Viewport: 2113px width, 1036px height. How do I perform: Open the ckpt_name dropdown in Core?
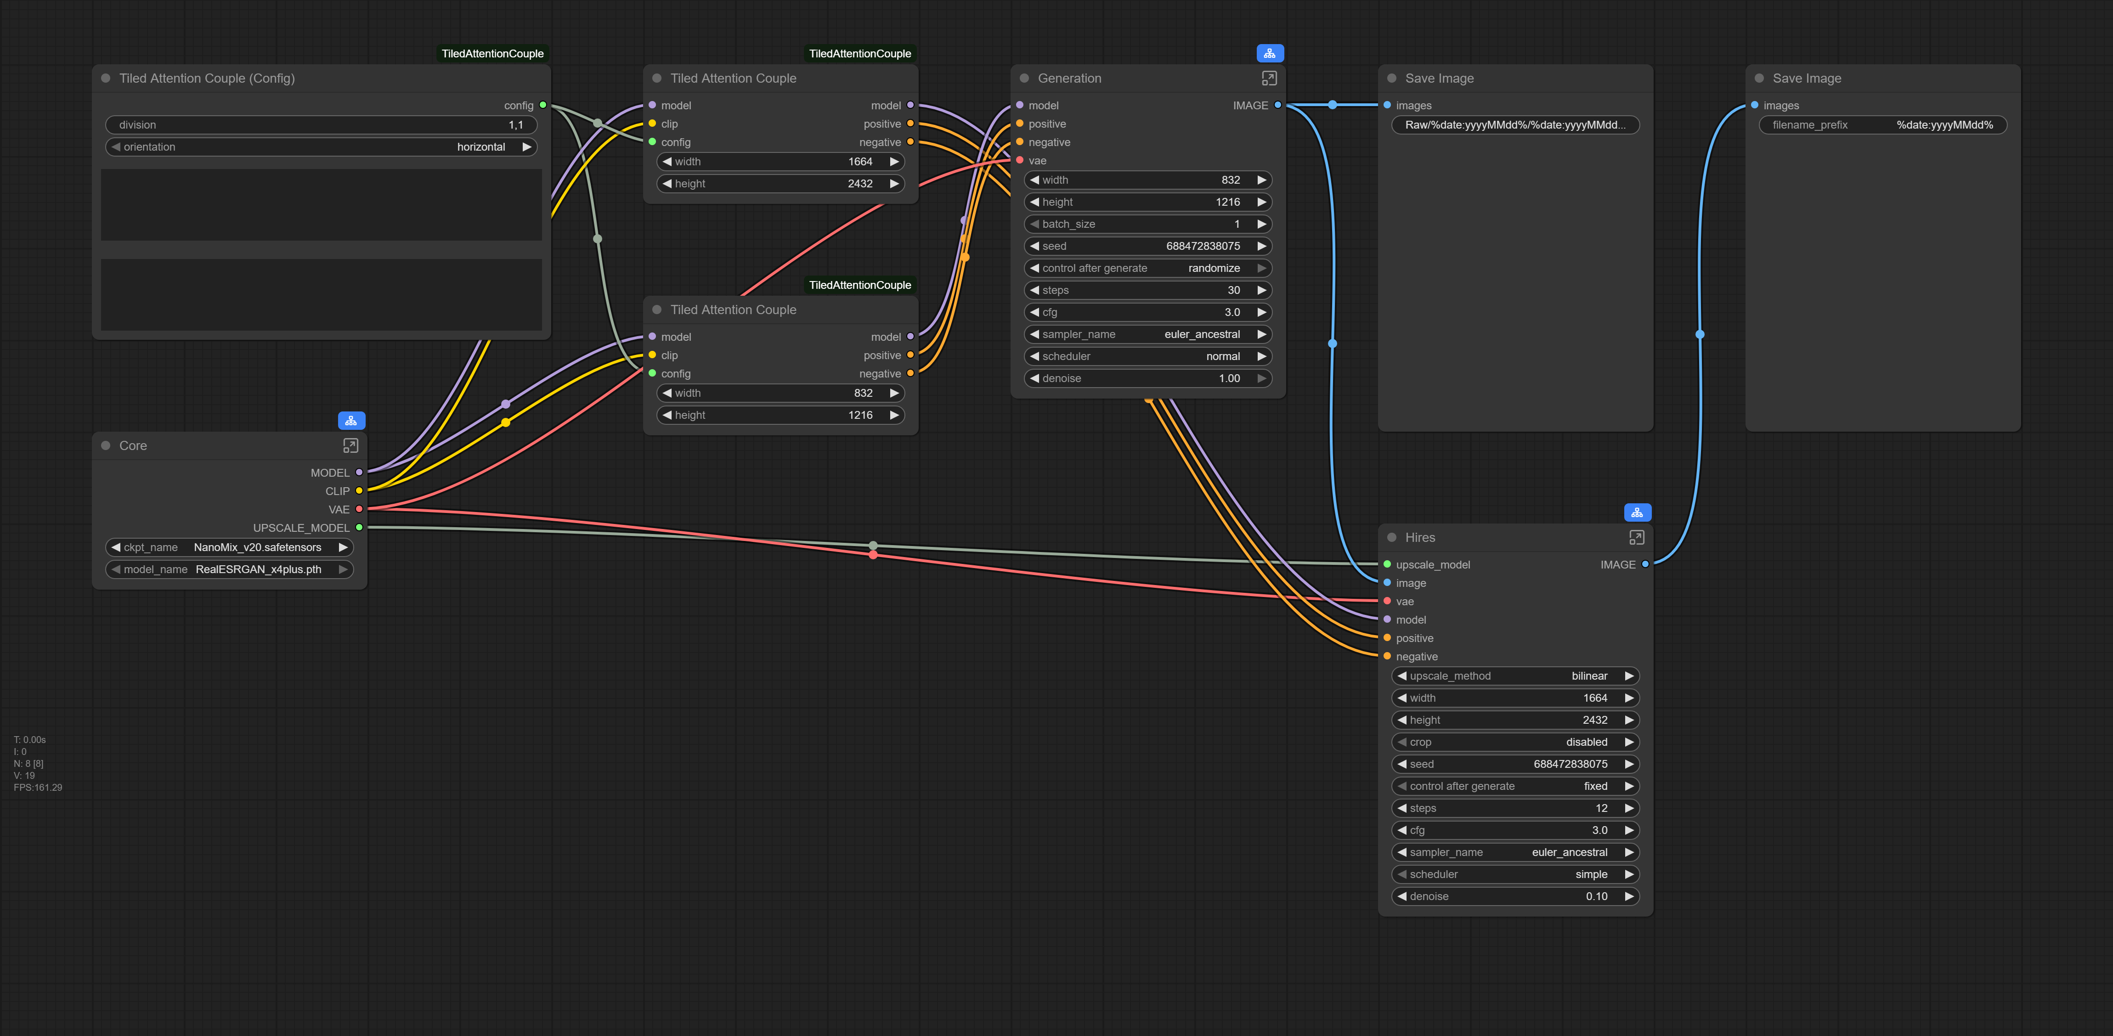pos(230,547)
